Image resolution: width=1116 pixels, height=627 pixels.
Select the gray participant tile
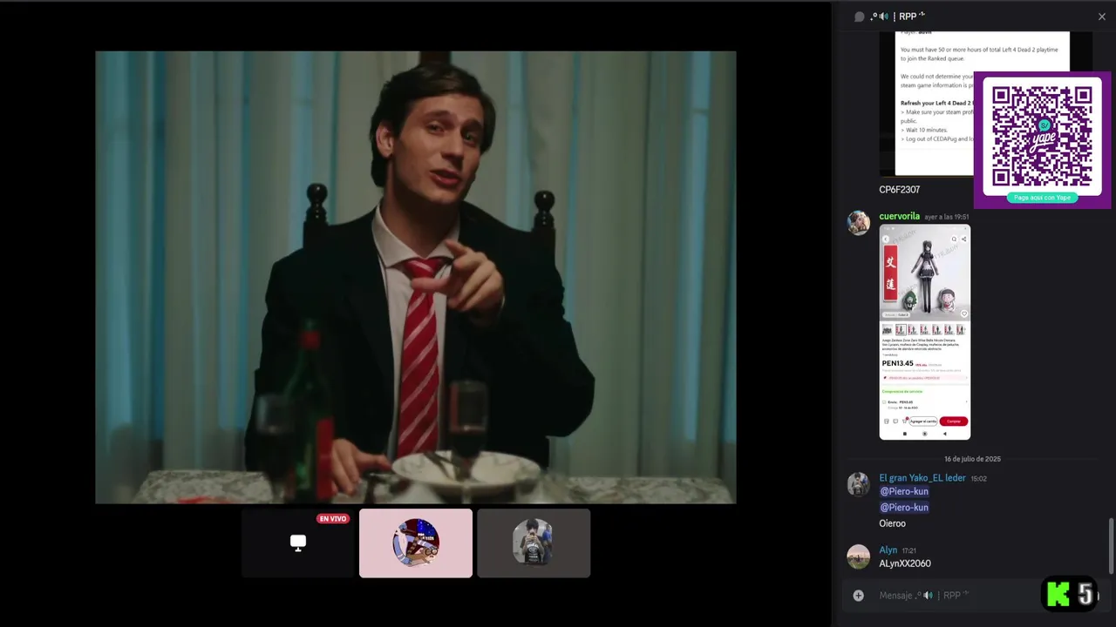(534, 543)
